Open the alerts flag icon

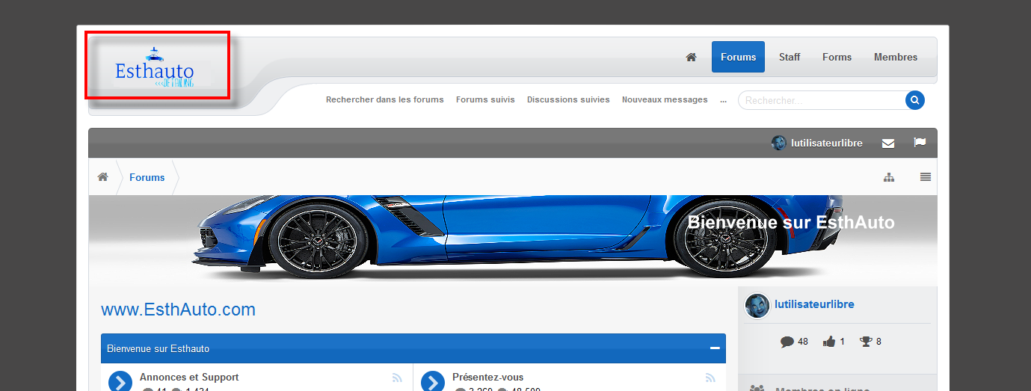(x=920, y=143)
